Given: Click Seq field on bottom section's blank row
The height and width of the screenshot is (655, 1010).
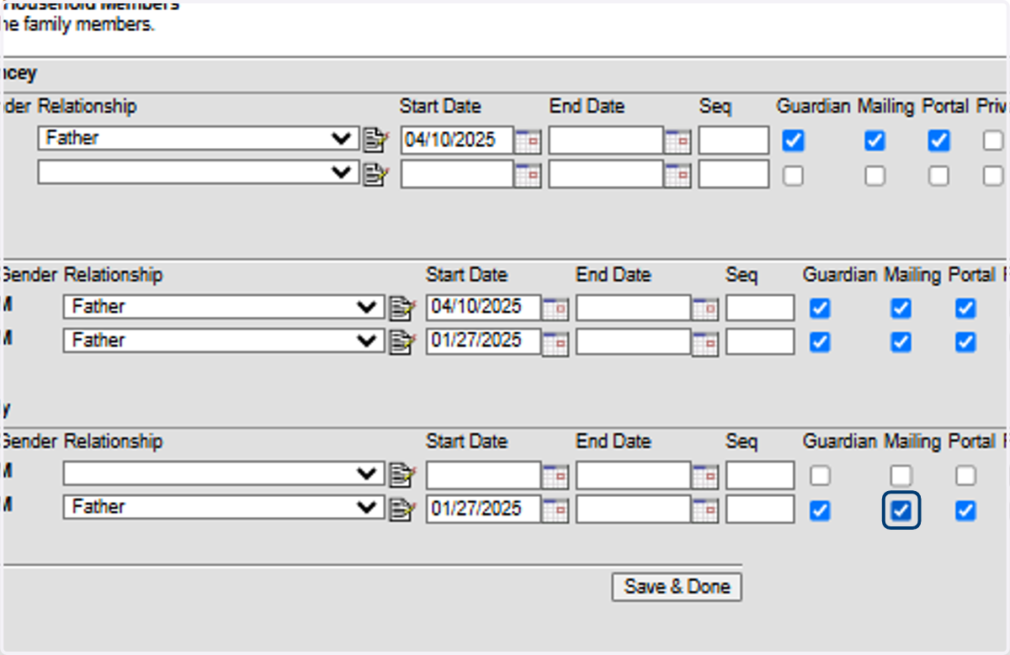Looking at the screenshot, I should point(760,475).
